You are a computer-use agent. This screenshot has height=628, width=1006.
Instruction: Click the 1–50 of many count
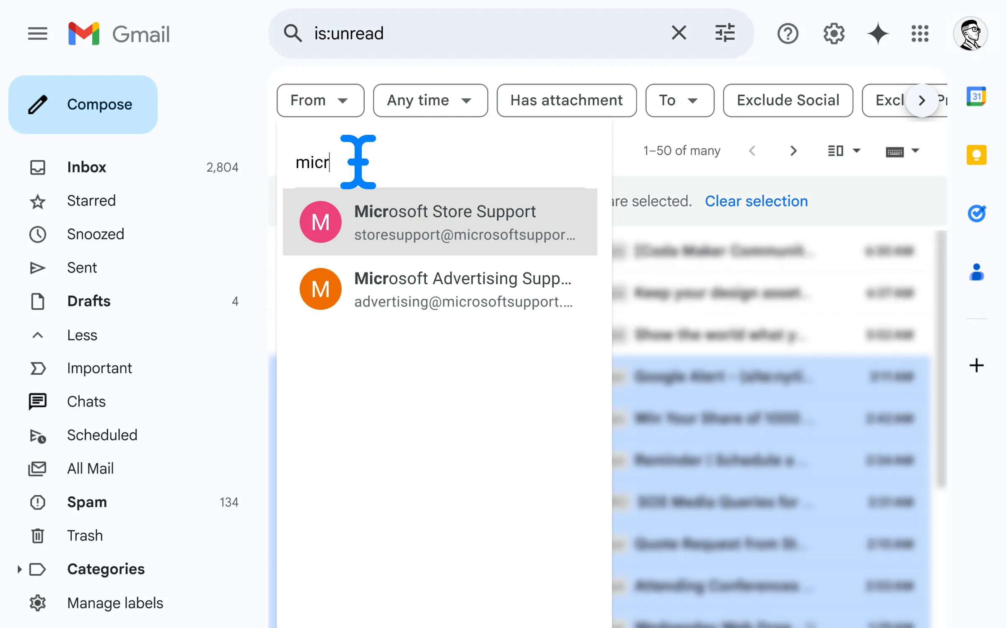(x=682, y=151)
